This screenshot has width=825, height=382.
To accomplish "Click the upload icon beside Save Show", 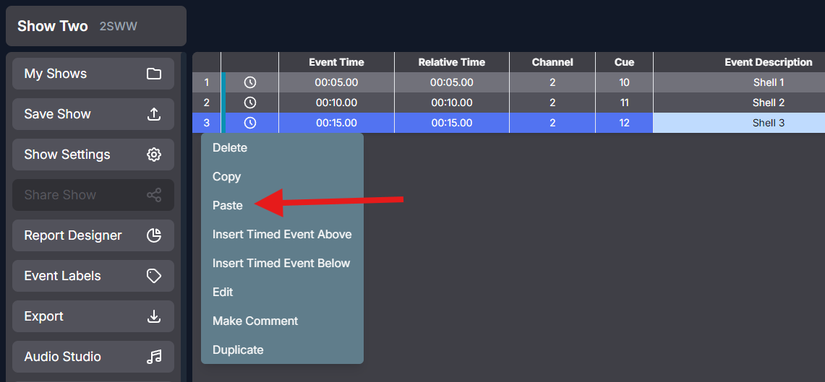I will point(153,114).
